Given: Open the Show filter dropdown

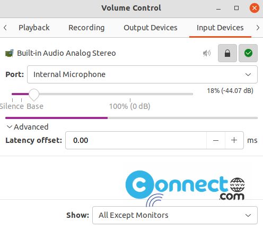Looking at the screenshot, I should tap(175, 215).
